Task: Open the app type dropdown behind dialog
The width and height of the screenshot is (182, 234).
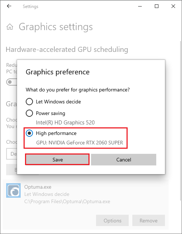Action: coord(12,154)
